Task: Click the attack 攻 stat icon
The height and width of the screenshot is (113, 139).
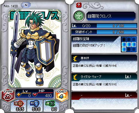Action: pos(19,103)
